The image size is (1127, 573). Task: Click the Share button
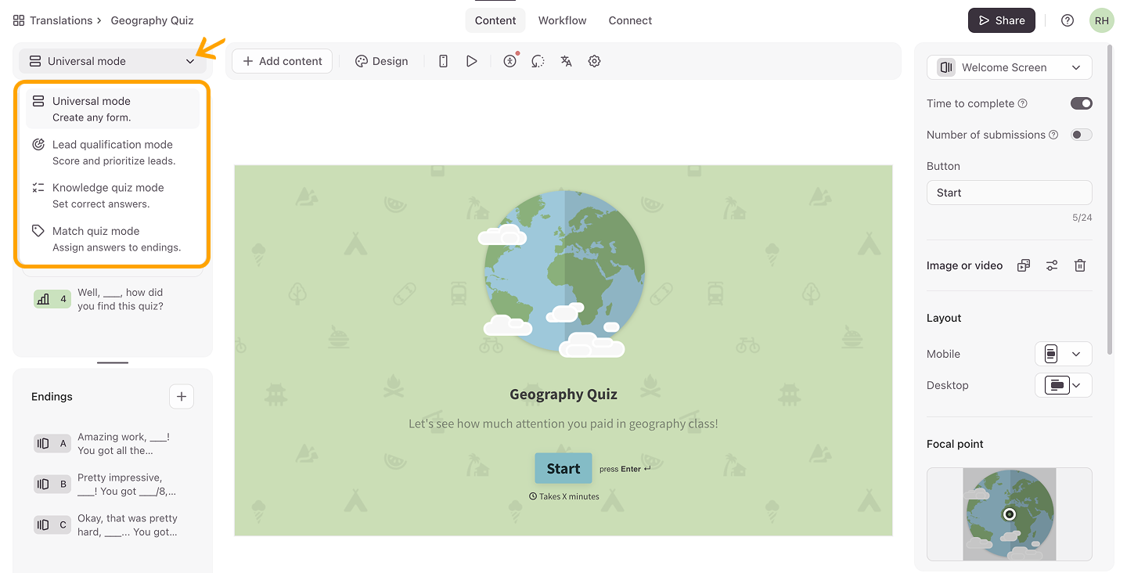click(x=1001, y=20)
